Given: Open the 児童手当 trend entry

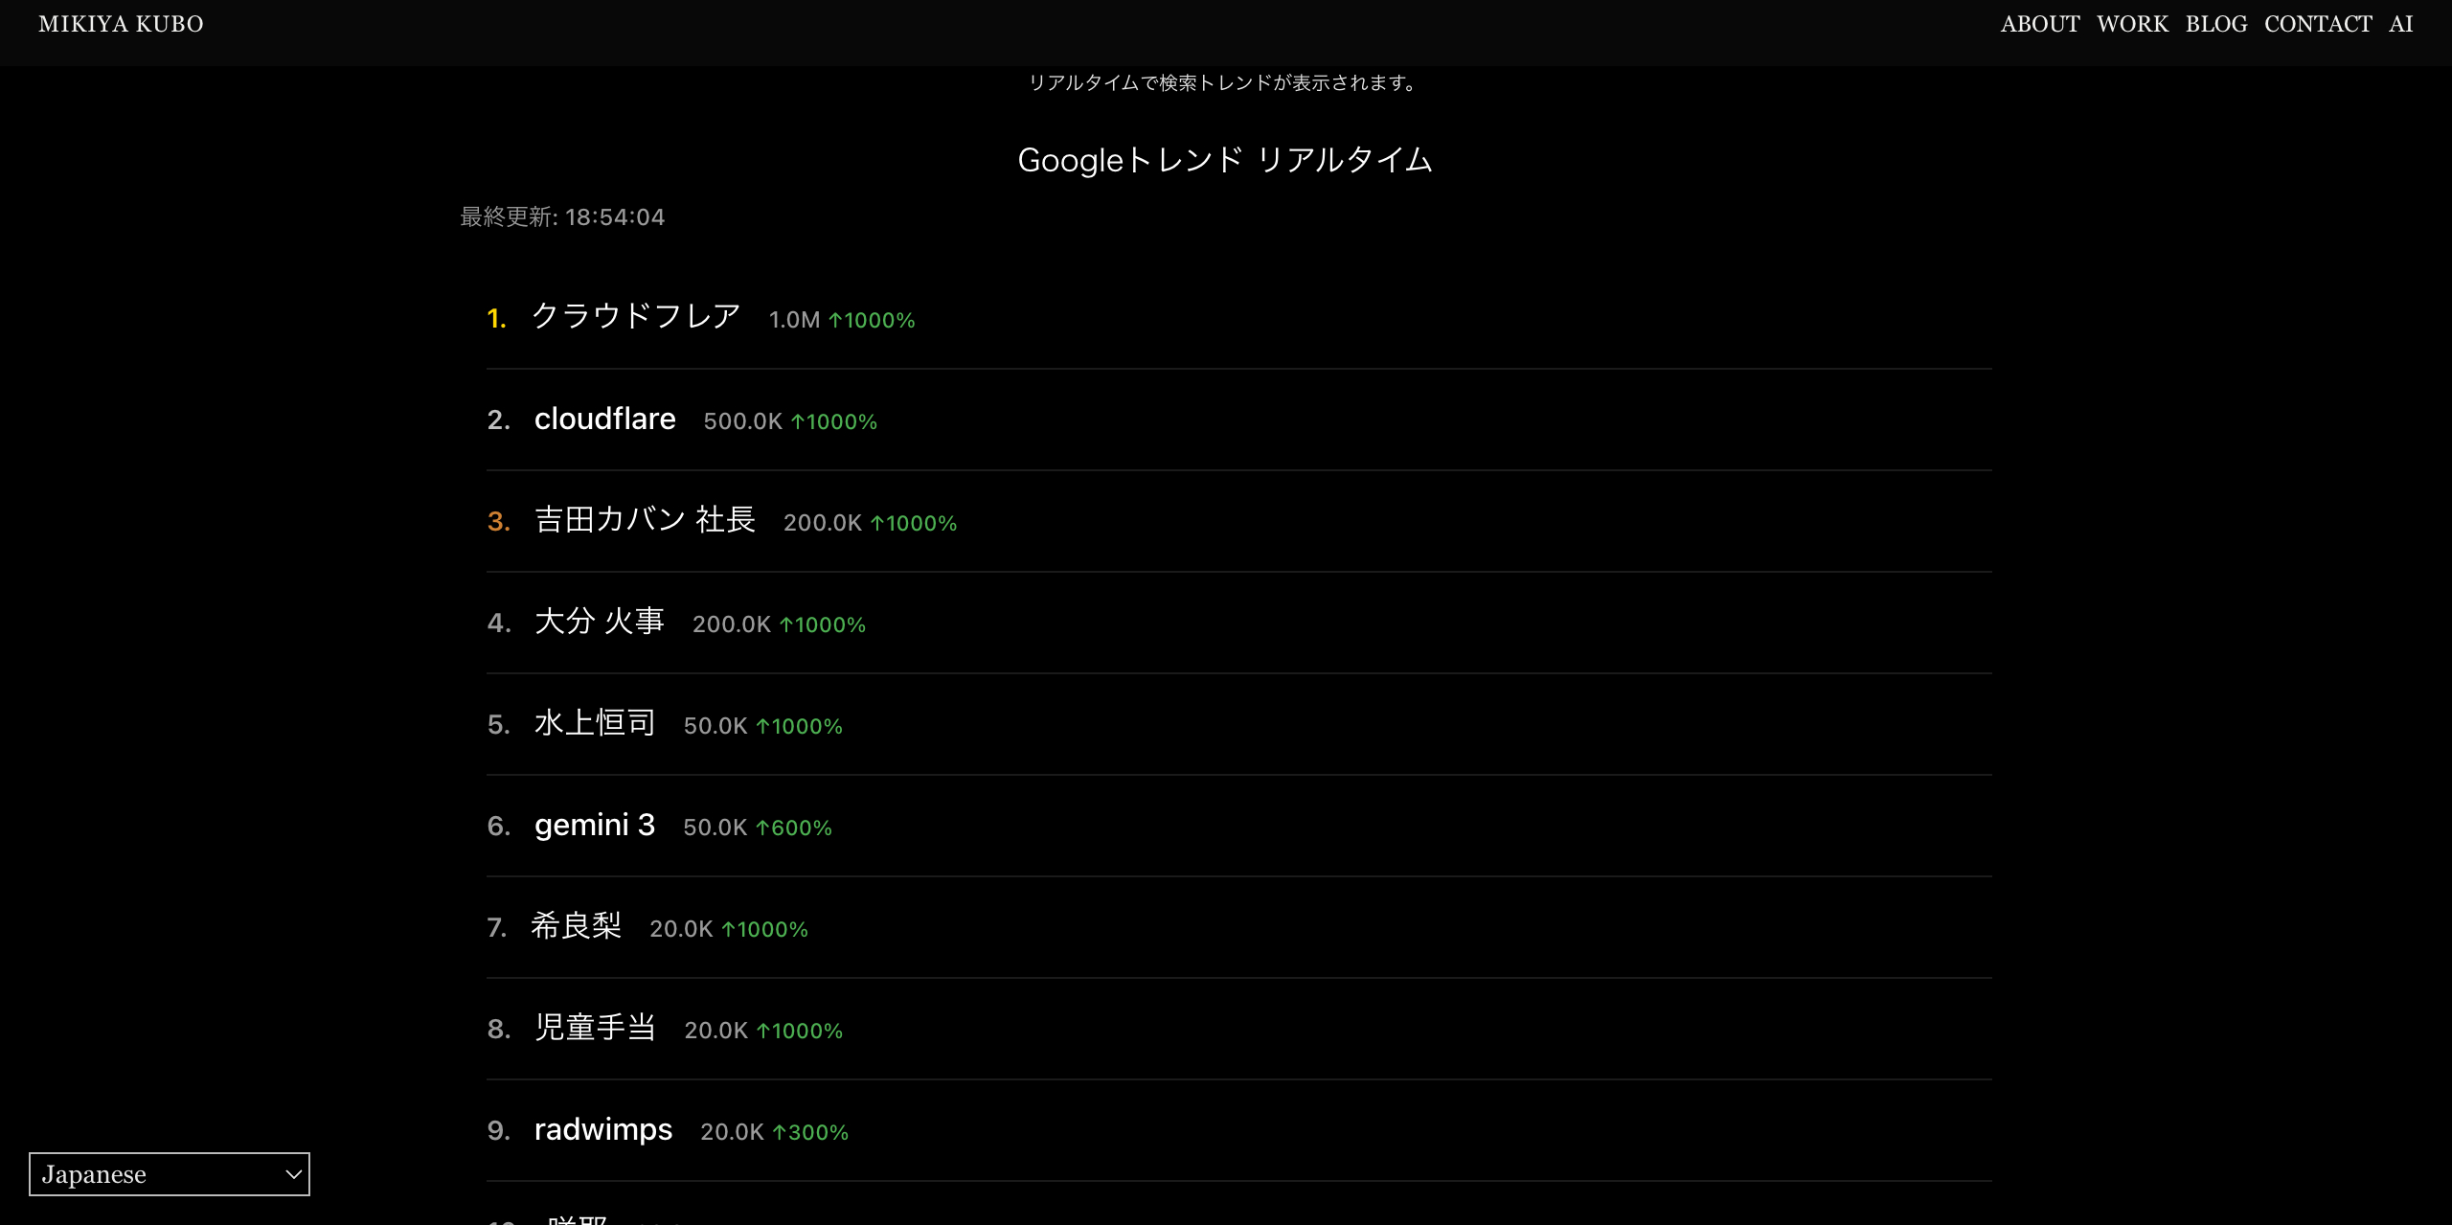Looking at the screenshot, I should click(x=595, y=1028).
